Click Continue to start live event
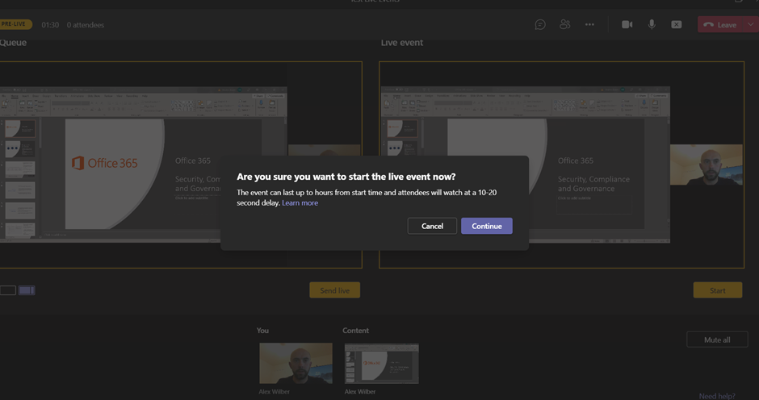 tap(486, 226)
